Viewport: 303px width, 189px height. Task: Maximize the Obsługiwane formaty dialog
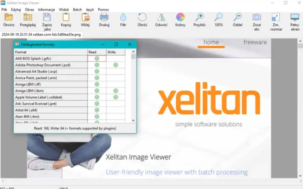tap(116, 44)
